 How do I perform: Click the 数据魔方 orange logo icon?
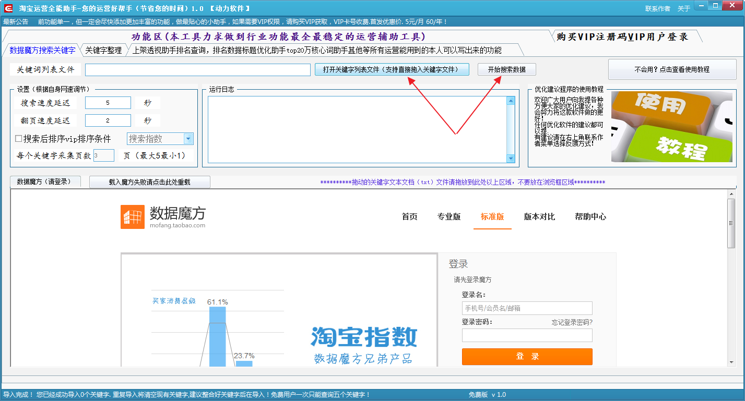click(x=133, y=216)
